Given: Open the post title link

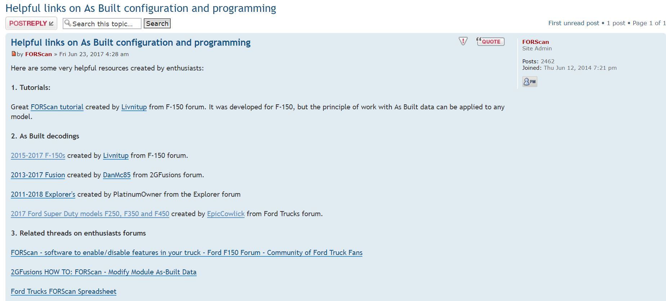Looking at the screenshot, I should [x=130, y=42].
